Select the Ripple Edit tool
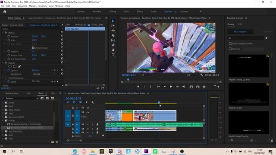 coord(113,31)
